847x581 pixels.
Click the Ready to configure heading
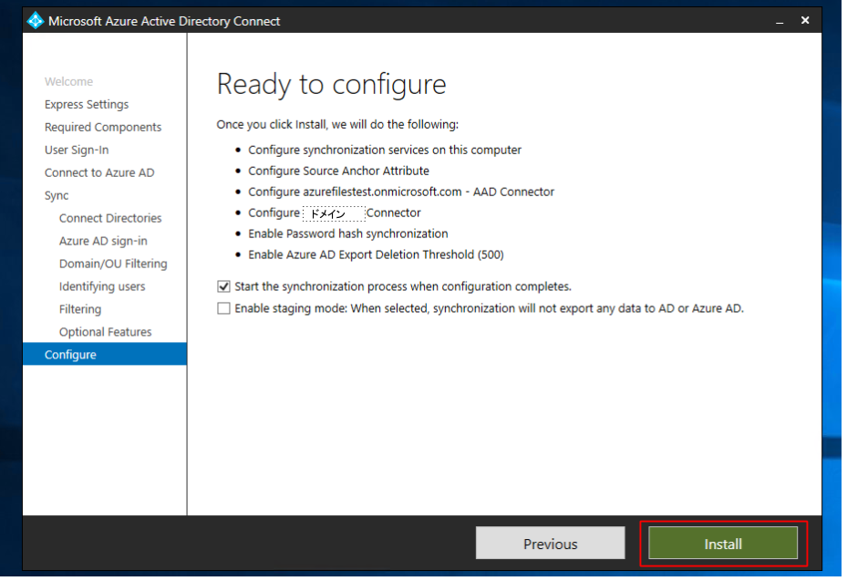point(331,84)
